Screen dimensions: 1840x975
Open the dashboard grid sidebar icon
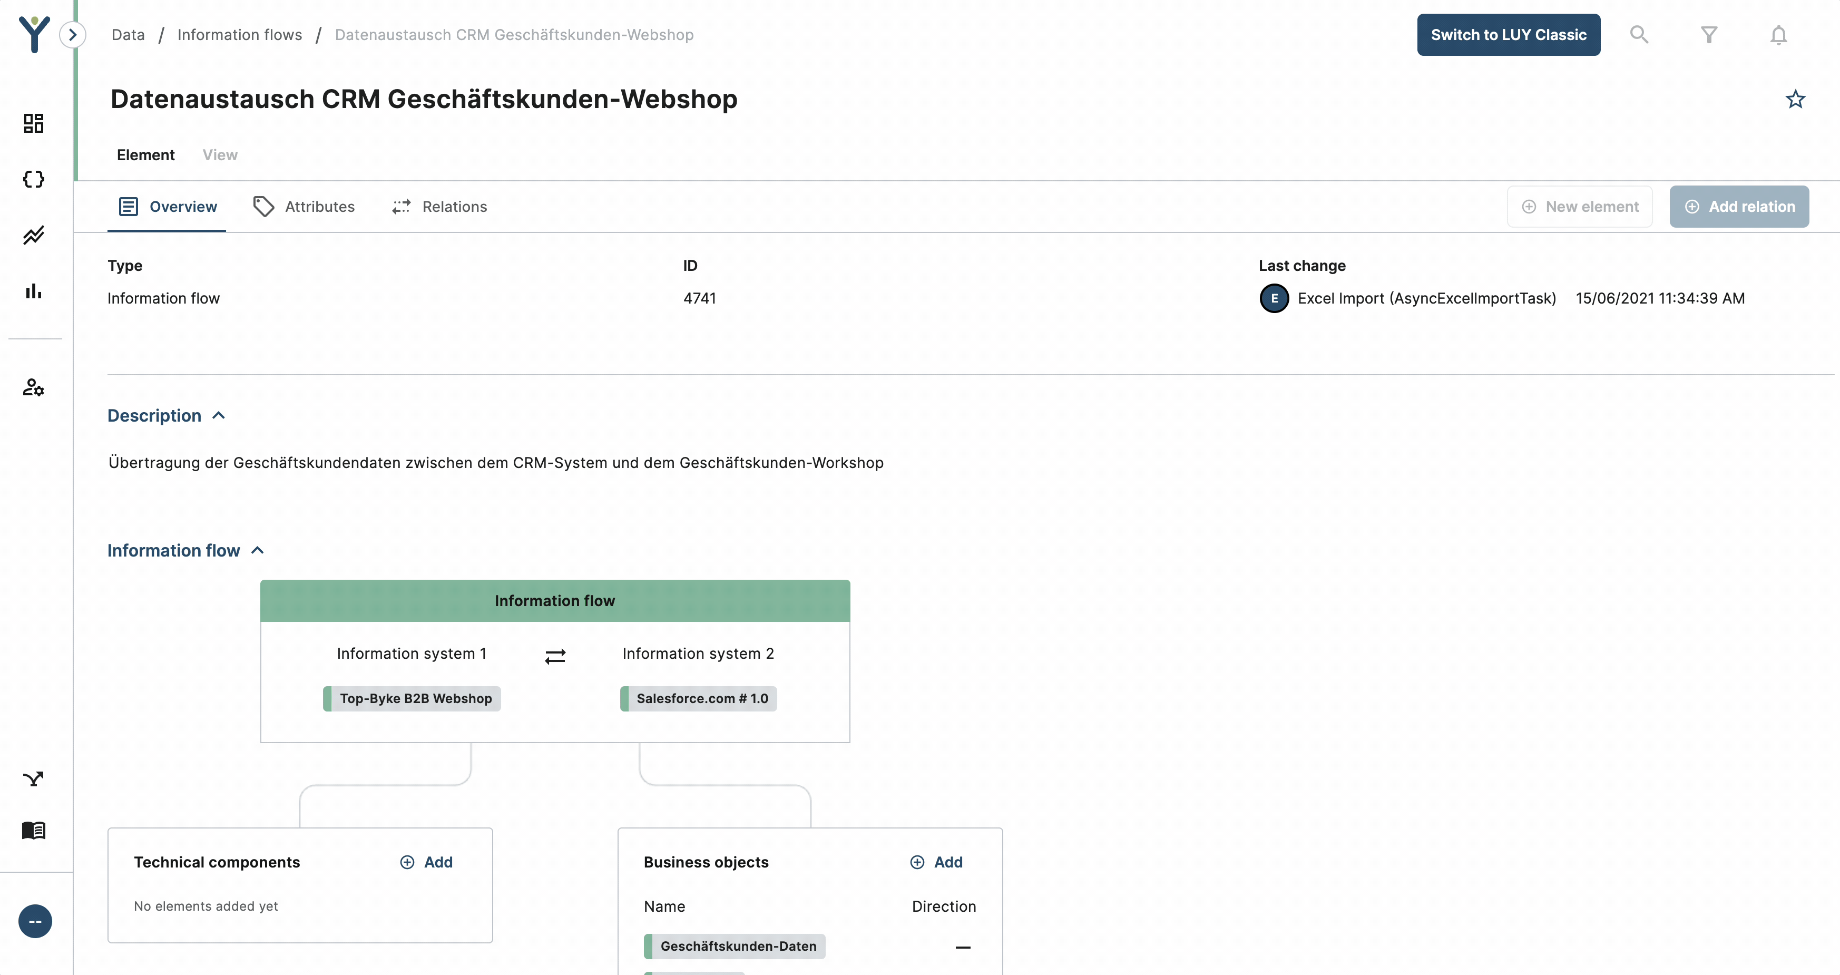[34, 123]
